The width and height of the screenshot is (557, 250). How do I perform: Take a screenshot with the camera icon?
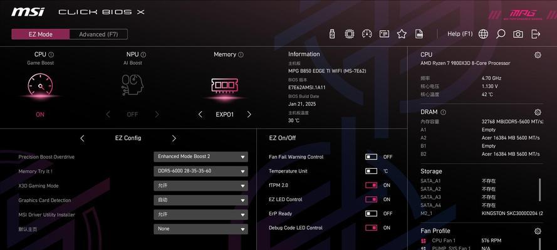(x=518, y=34)
